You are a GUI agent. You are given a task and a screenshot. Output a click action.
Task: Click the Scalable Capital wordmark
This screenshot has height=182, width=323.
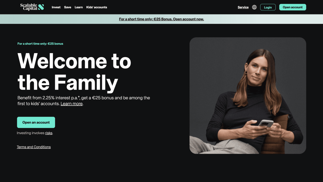tap(29, 7)
